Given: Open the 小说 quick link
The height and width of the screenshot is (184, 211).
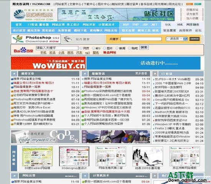Looking at the screenshot, I should point(61,53).
